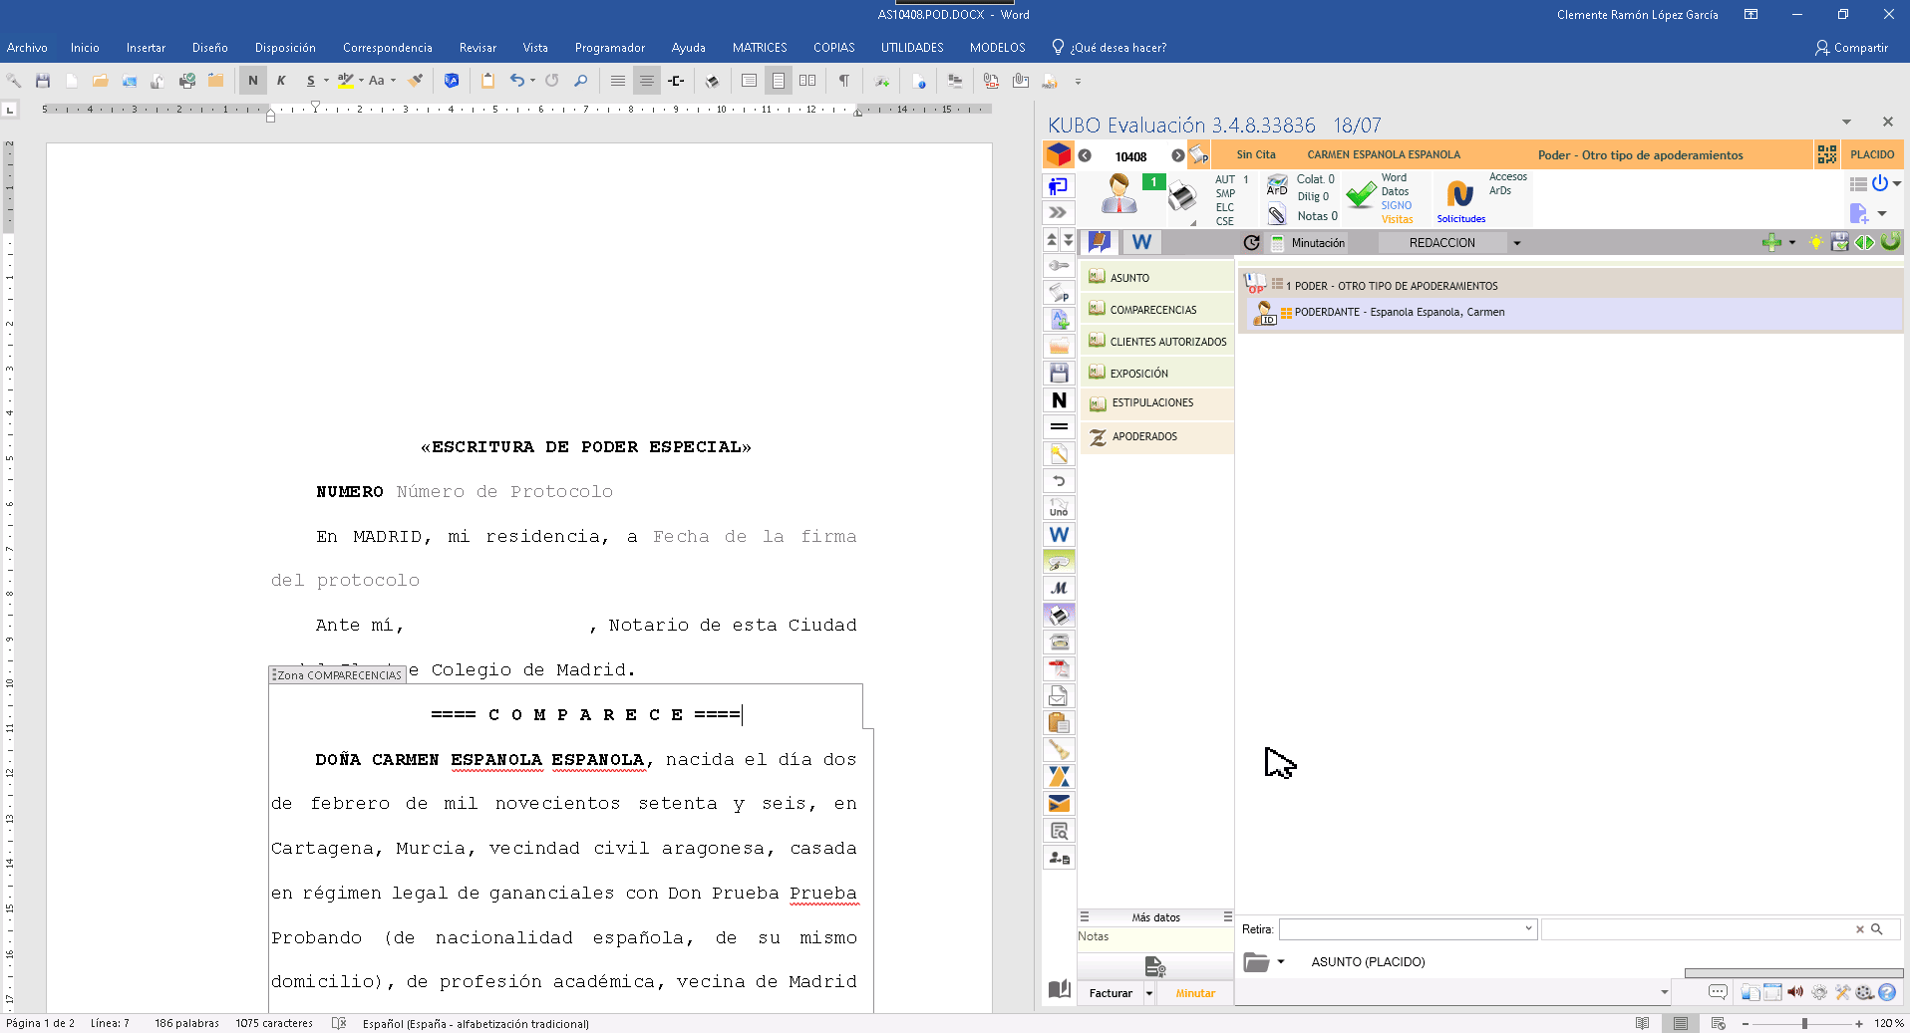Select COMPARECENCIAS section
The height and width of the screenshot is (1033, 1910).
(x=1156, y=310)
